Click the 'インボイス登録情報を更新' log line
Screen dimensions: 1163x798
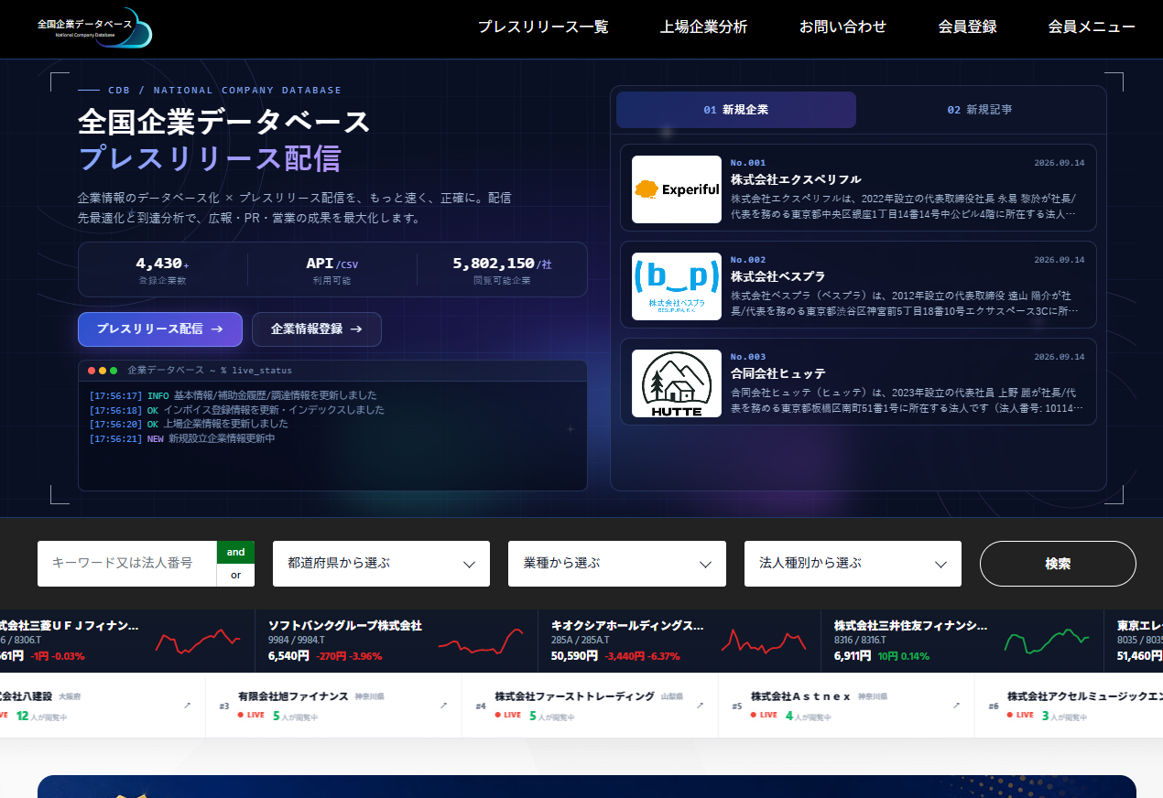point(274,410)
